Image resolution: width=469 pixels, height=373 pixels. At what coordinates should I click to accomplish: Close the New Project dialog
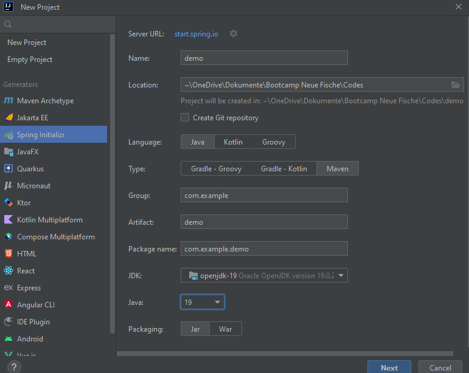coord(459,7)
